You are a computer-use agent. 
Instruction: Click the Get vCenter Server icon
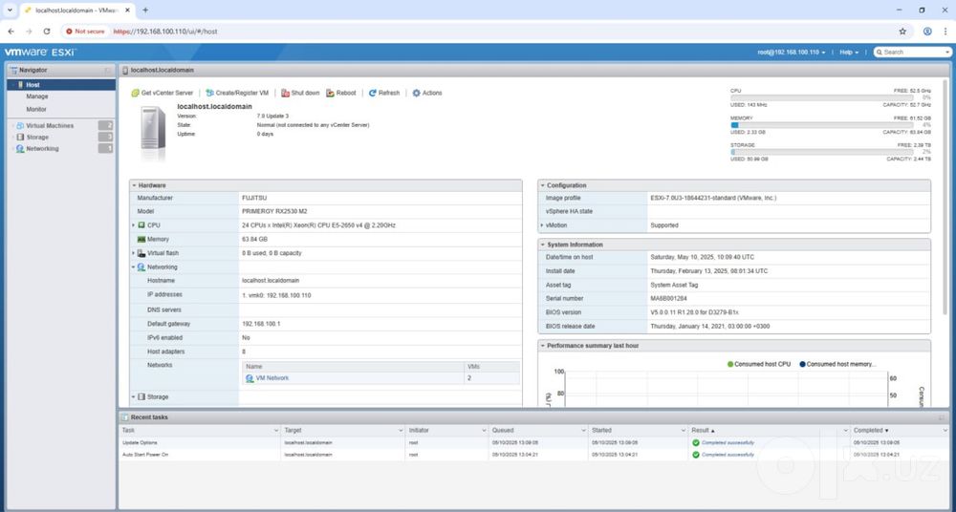point(136,94)
